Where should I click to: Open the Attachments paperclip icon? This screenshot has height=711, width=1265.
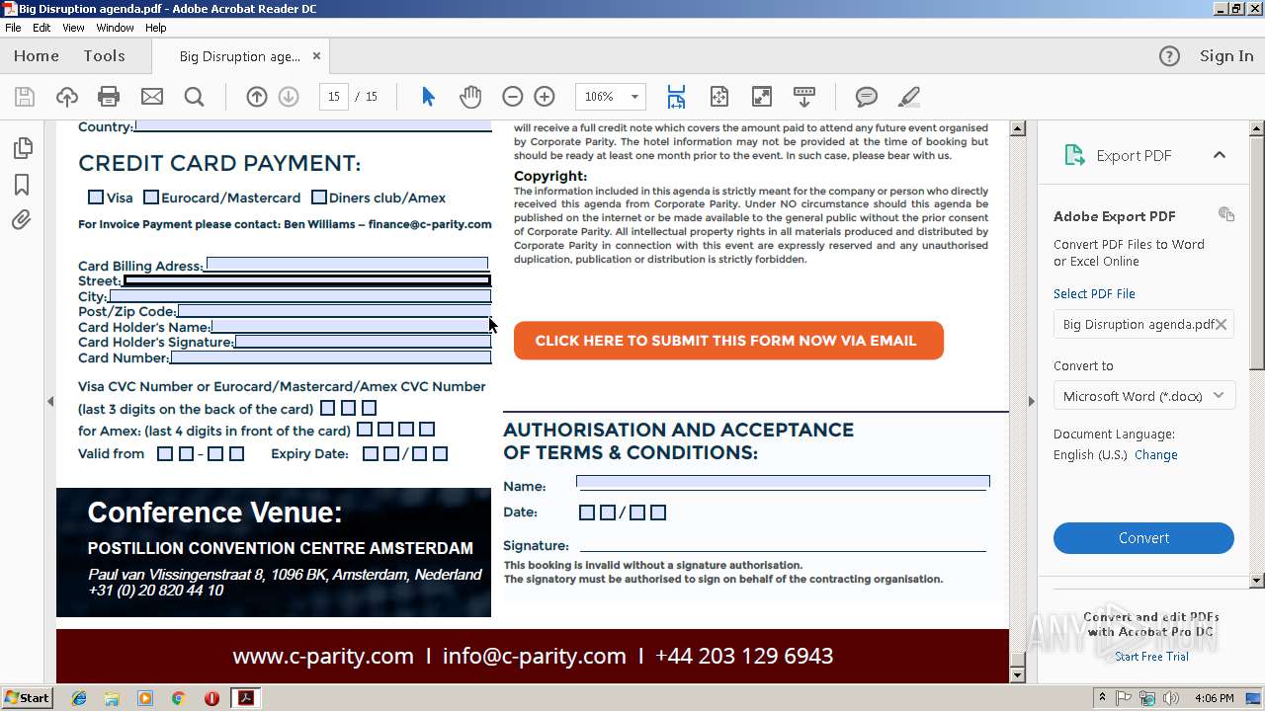point(22,220)
